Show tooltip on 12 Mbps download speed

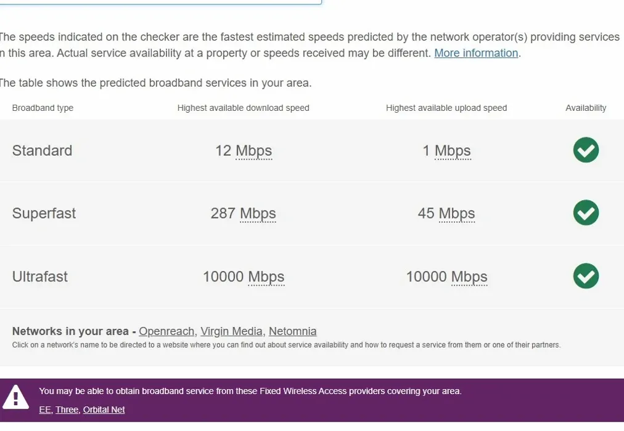(255, 150)
